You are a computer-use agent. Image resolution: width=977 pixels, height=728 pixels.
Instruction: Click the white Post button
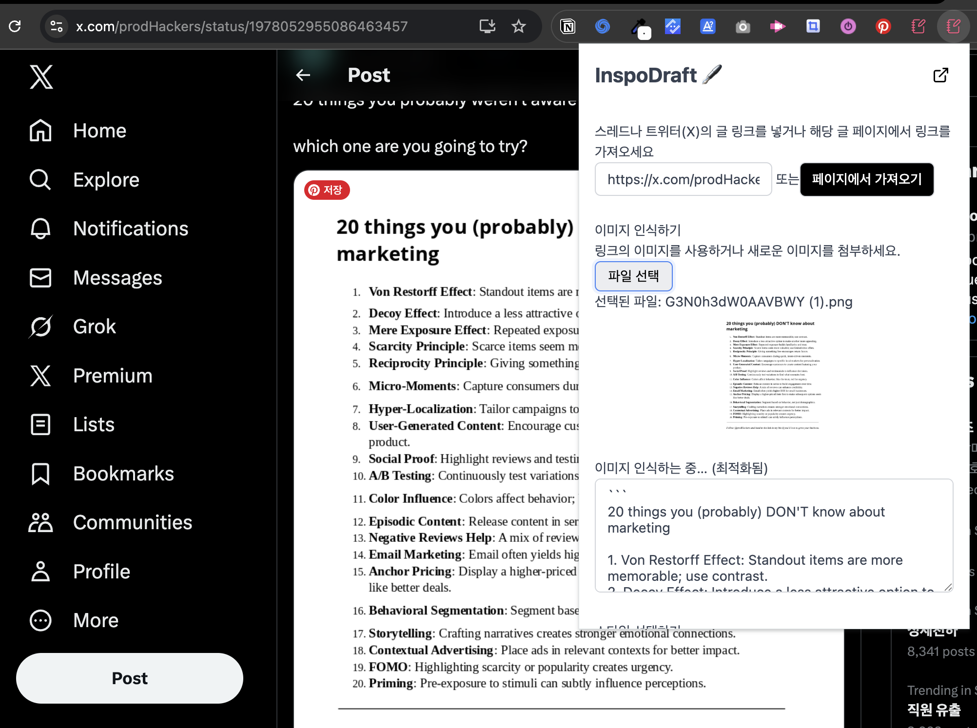pyautogui.click(x=130, y=678)
